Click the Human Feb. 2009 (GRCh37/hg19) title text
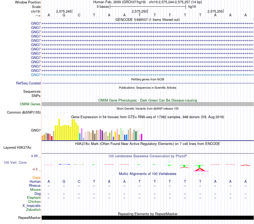 tap(120, 2)
